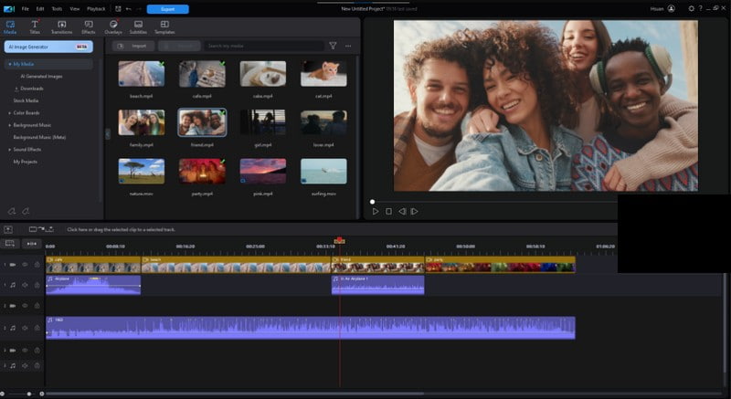Click the Export button

click(x=167, y=8)
